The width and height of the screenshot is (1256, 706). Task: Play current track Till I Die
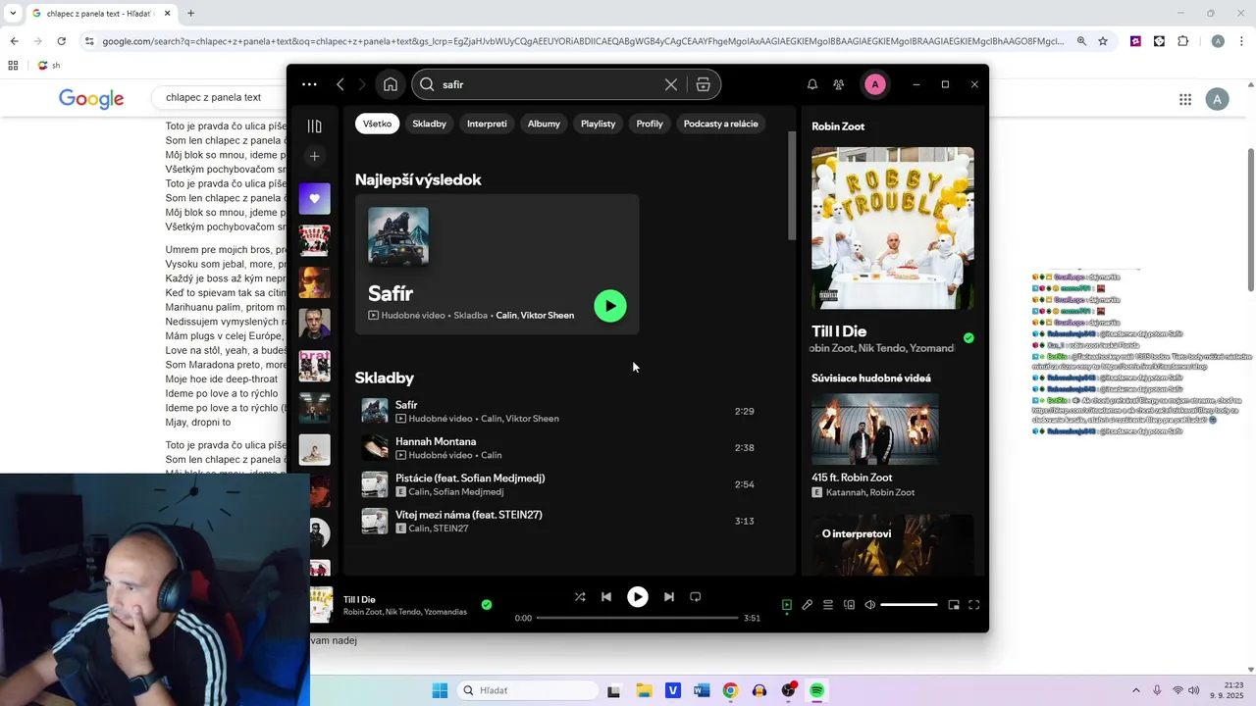tap(638, 596)
